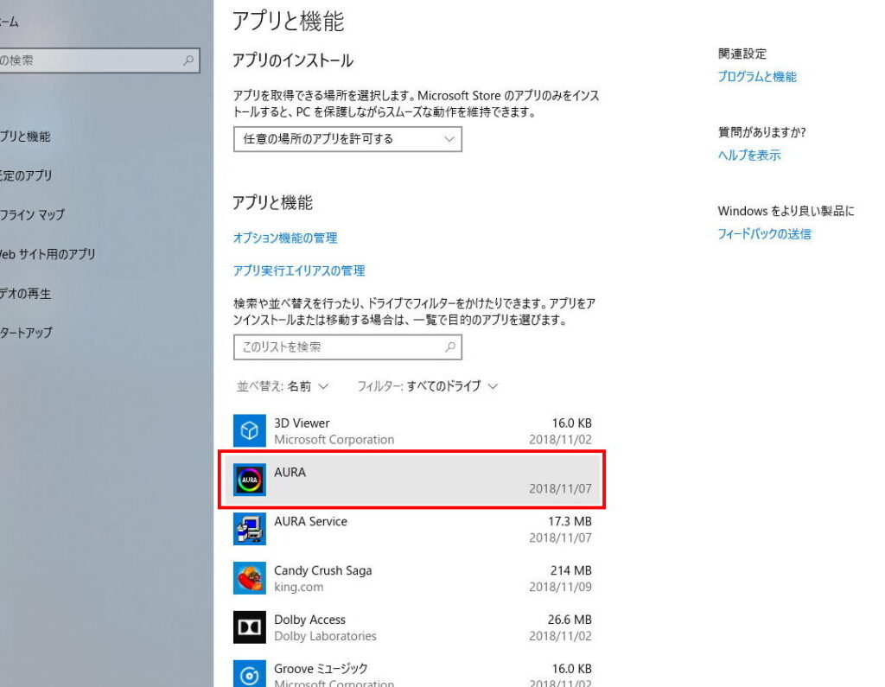Open the プログラムと機能 related settings link

click(757, 77)
